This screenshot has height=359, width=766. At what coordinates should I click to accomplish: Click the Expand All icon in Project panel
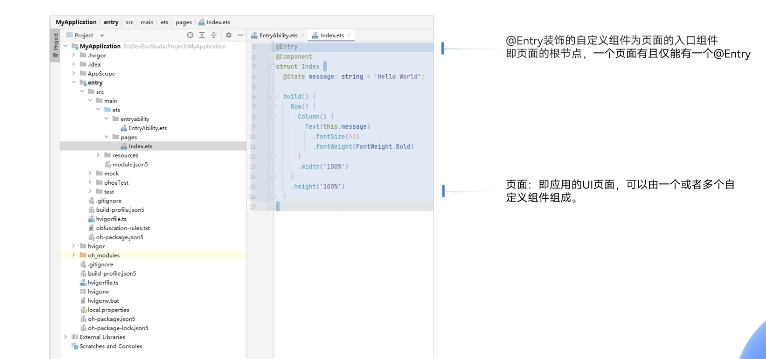[202, 35]
